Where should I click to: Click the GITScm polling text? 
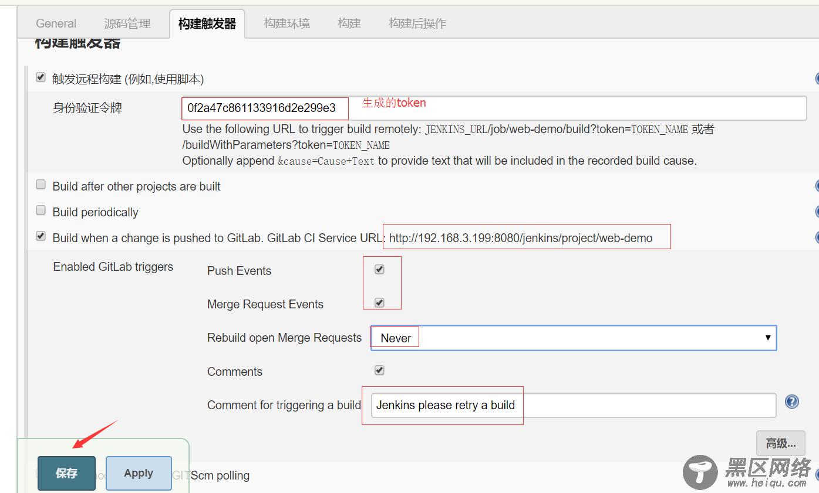(211, 475)
